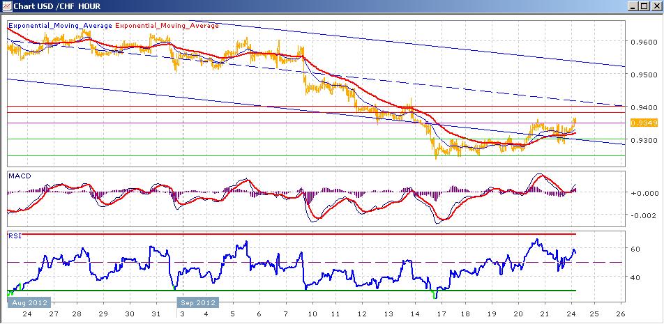Click the 0.9500 price axis label

coord(644,75)
